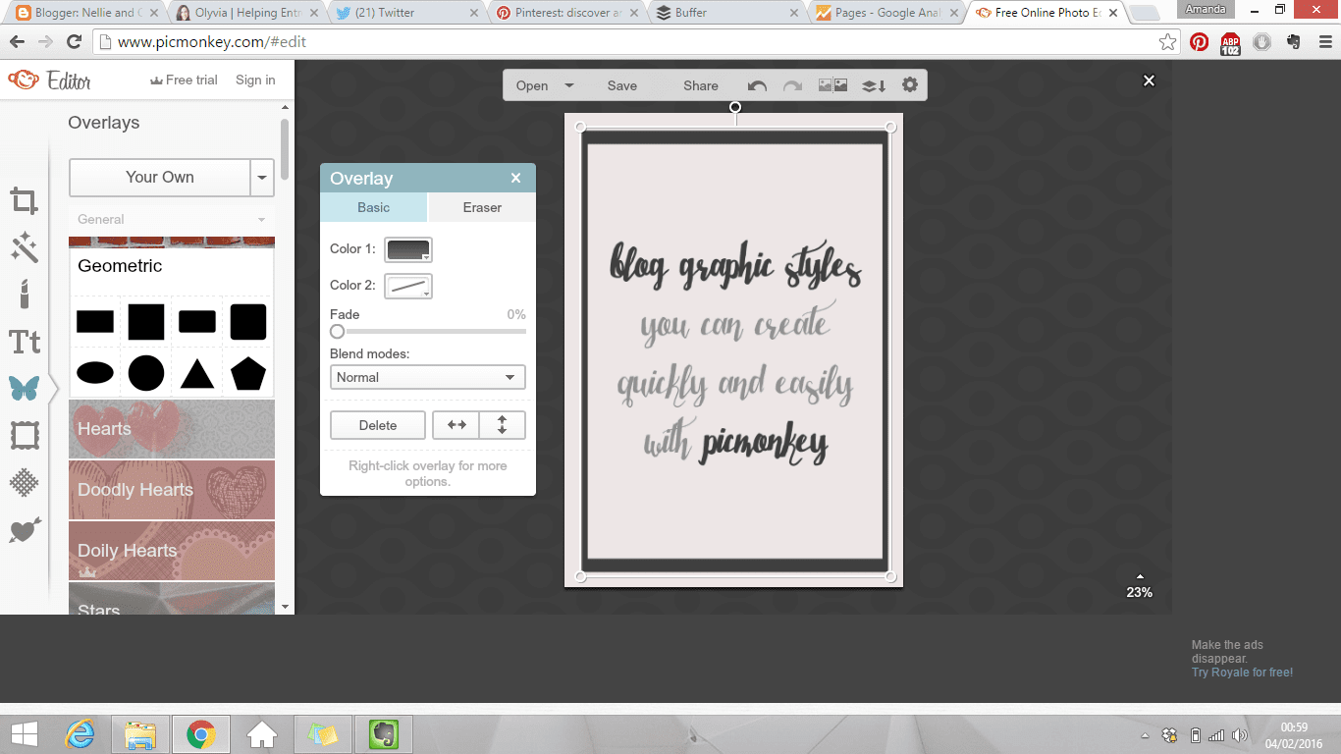Open the dropdown arrow beside Your Own
The width and height of the screenshot is (1341, 754).
(x=262, y=178)
